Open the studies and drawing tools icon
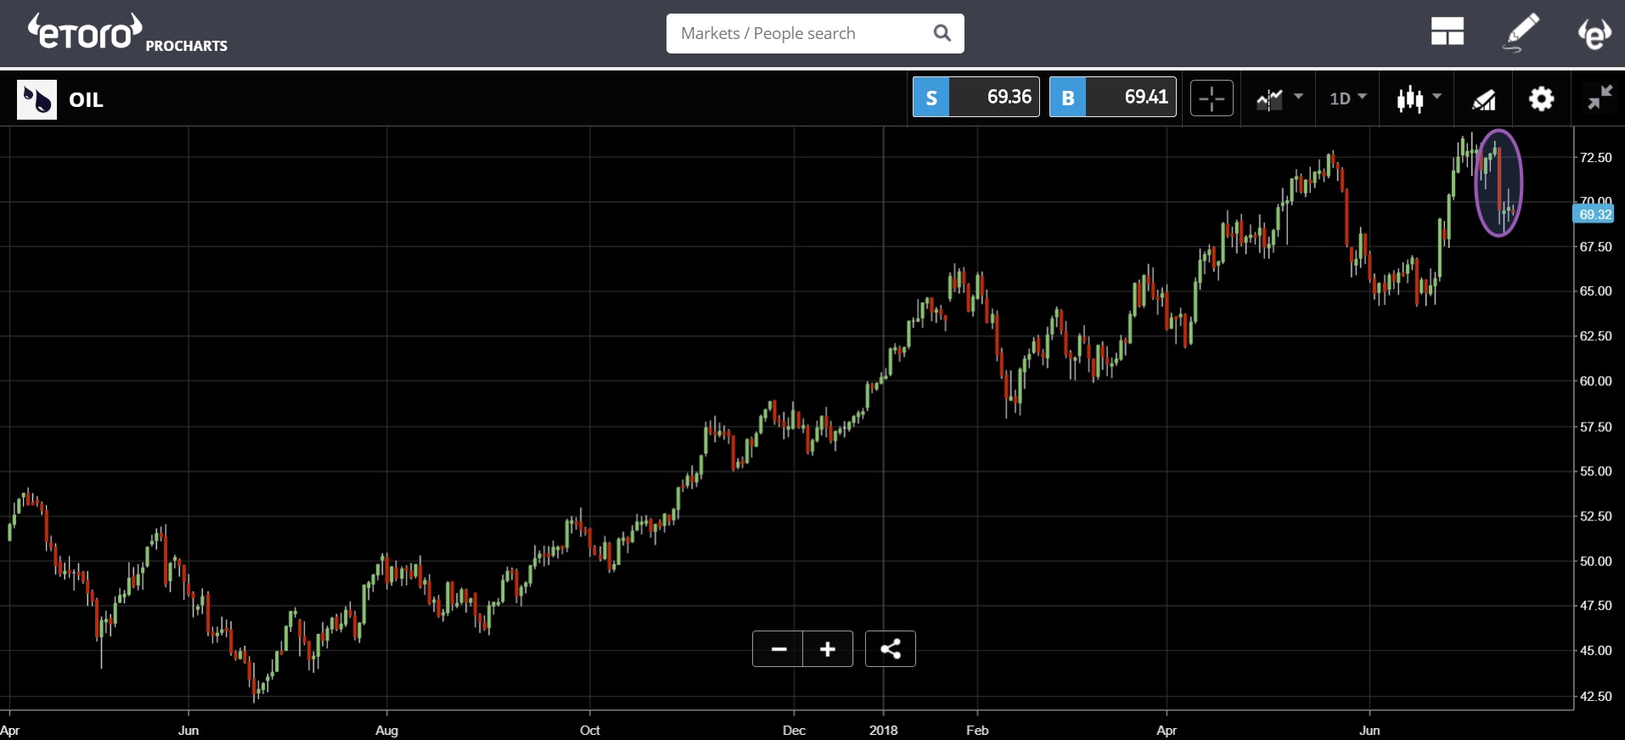Screen dimensions: 1625x740 click(1484, 99)
